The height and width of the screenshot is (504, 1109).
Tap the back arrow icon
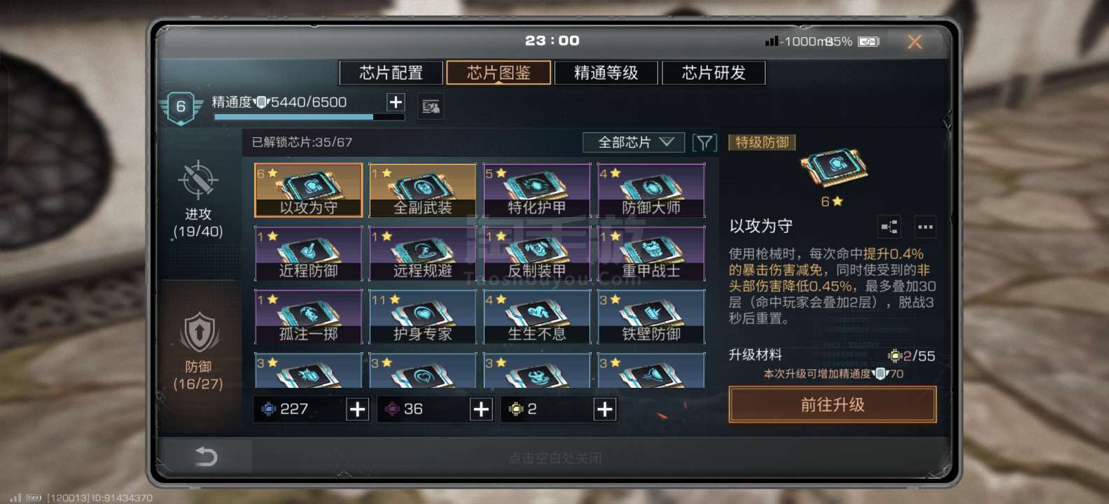[206, 456]
